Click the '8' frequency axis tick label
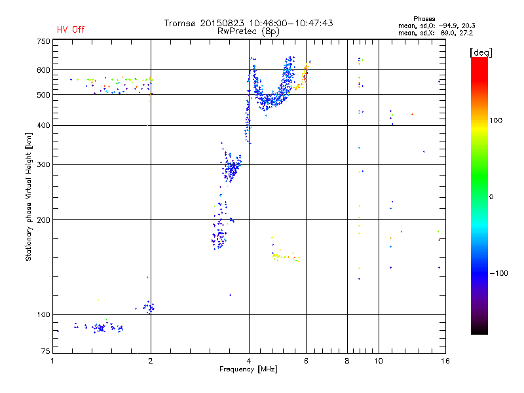The height and width of the screenshot is (393, 524). click(347, 361)
